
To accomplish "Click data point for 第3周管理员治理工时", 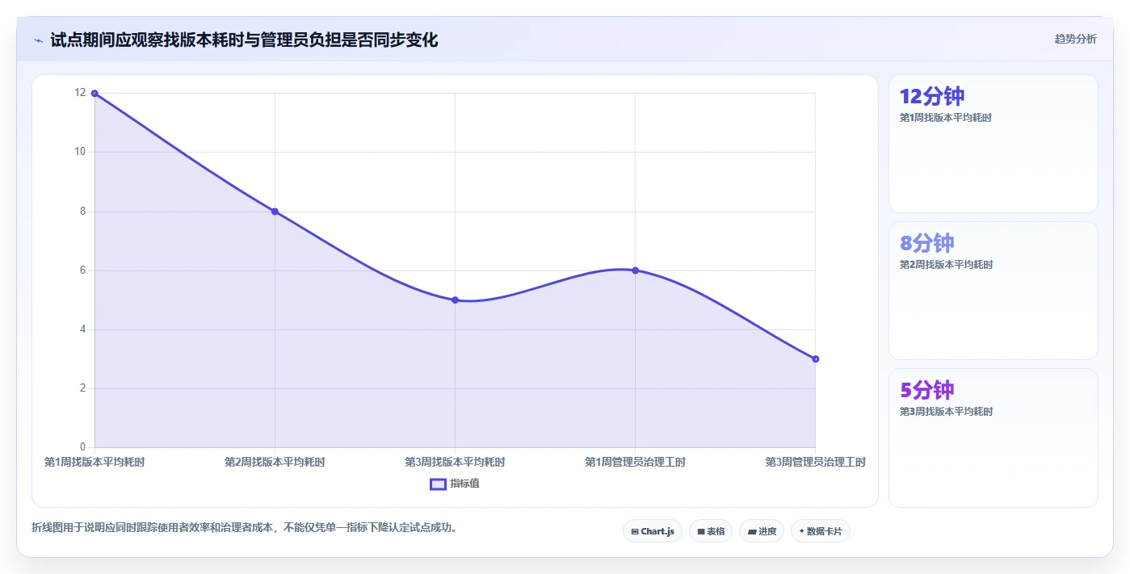I will coord(815,358).
